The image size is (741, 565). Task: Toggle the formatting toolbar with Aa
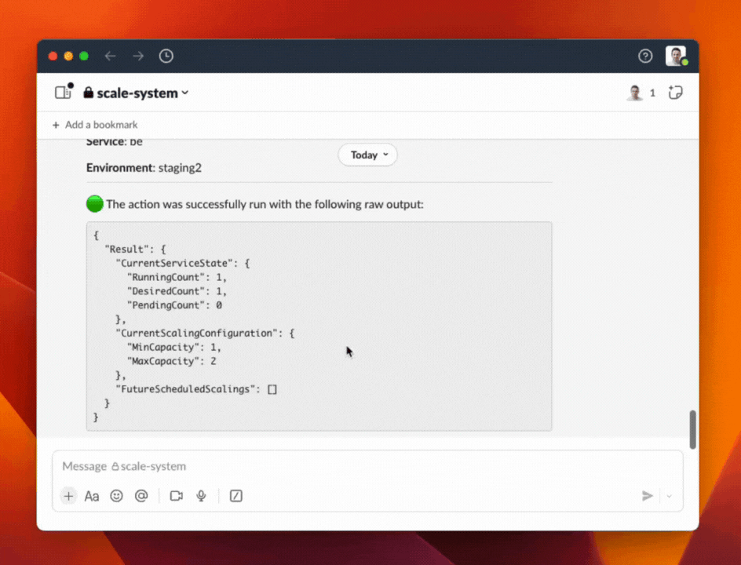91,495
